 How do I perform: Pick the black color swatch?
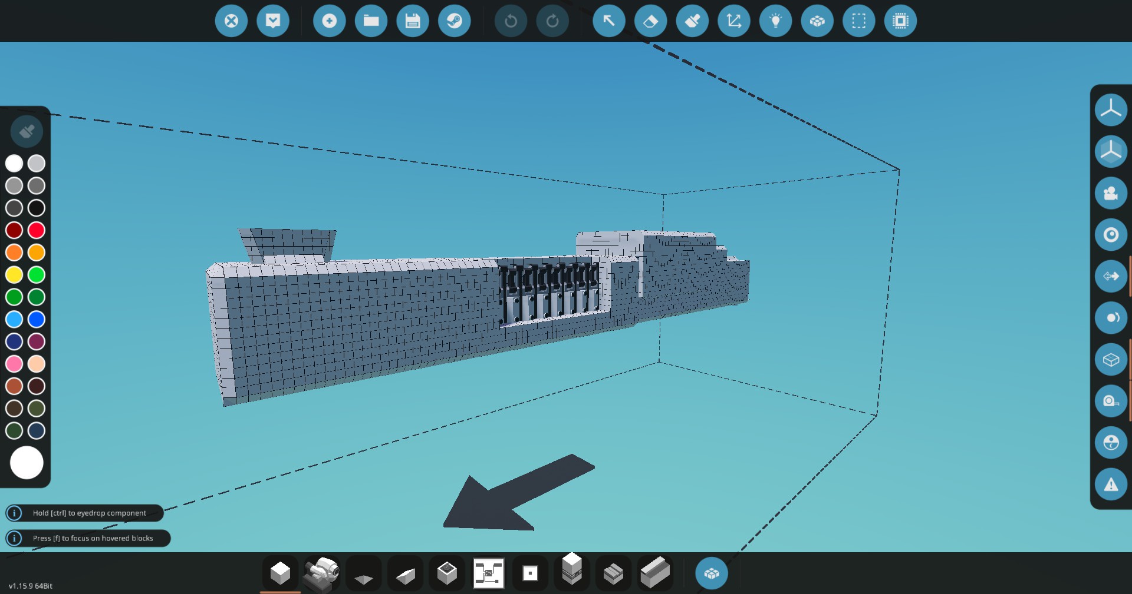point(37,208)
